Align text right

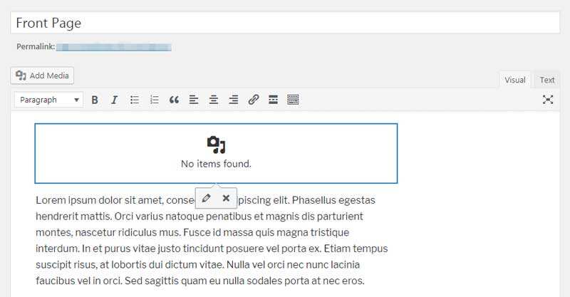tap(234, 100)
